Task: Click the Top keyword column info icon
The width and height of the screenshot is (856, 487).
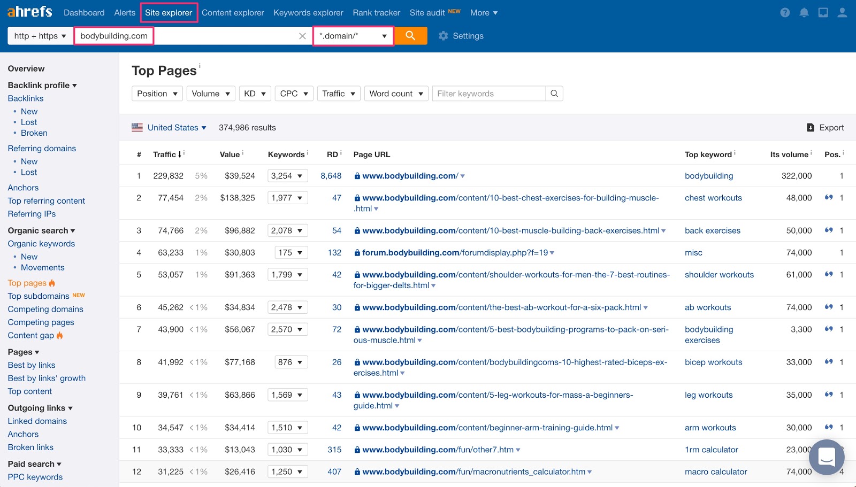Action: [x=735, y=152]
